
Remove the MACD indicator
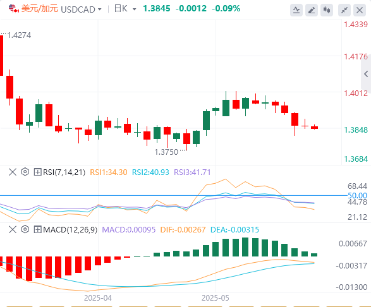(13, 229)
